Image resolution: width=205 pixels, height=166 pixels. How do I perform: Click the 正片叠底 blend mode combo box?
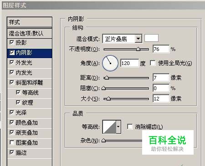pos(122,39)
